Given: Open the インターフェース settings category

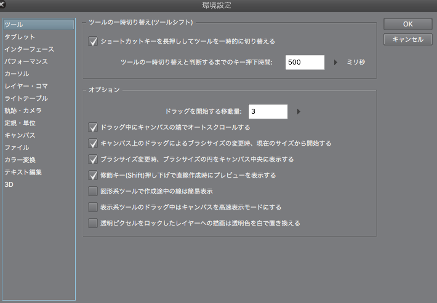Looking at the screenshot, I should tap(29, 49).
